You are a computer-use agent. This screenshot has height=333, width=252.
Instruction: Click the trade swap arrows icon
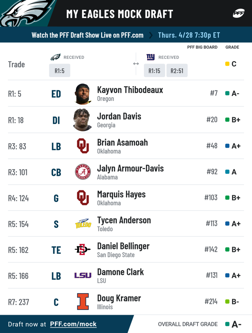point(136,64)
